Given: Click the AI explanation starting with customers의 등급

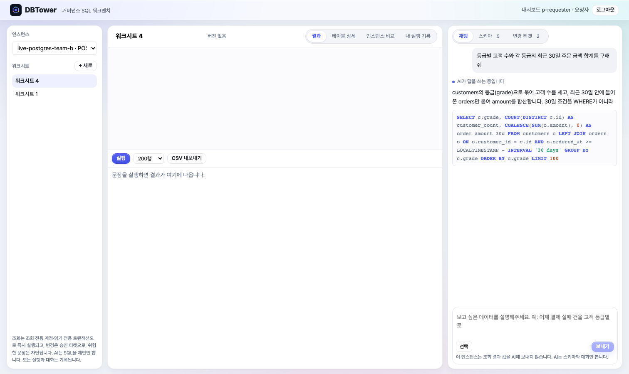Looking at the screenshot, I should tap(535, 97).
